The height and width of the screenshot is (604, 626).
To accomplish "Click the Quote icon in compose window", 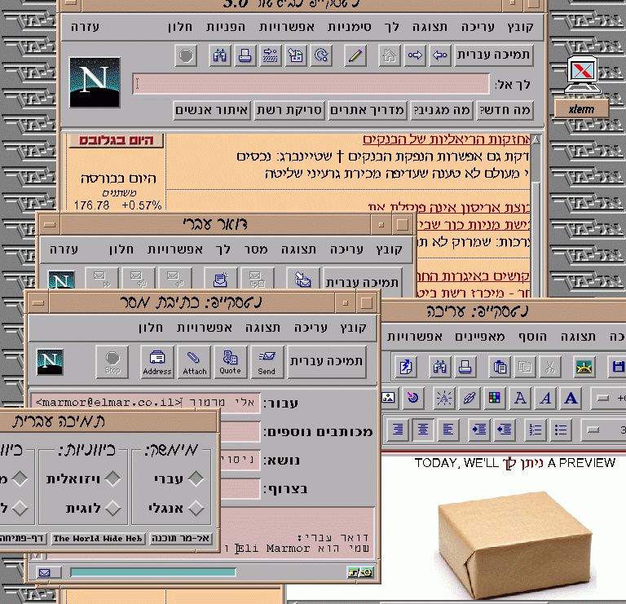I will coord(230,362).
